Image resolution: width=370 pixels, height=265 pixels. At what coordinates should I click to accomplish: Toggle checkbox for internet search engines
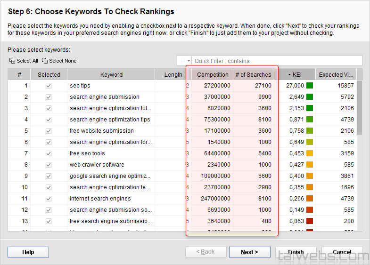click(x=49, y=199)
